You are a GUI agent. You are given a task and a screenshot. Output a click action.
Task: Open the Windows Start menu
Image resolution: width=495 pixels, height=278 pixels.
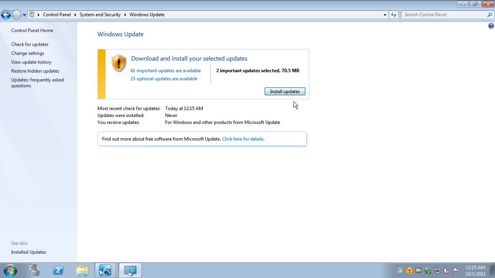click(10, 270)
